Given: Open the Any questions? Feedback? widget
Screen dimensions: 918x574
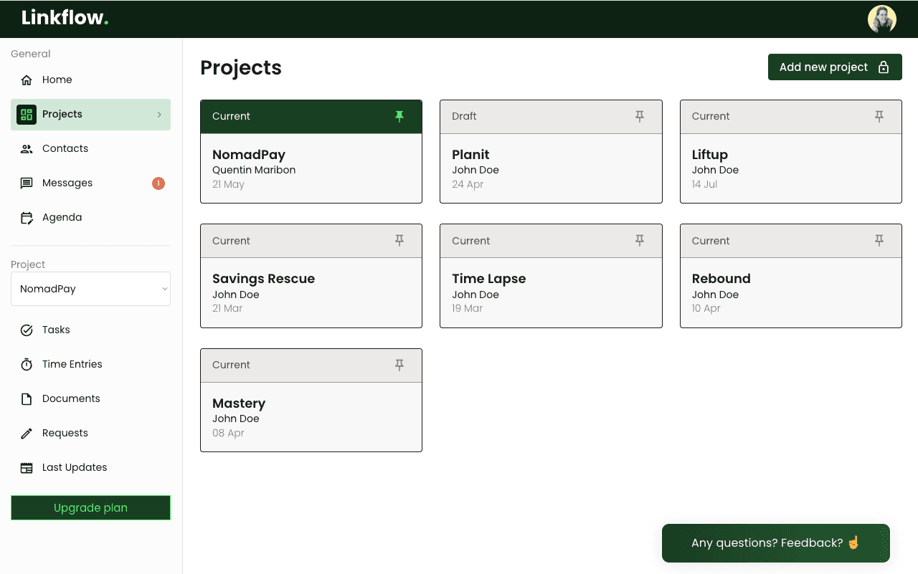Looking at the screenshot, I should pyautogui.click(x=775, y=542).
